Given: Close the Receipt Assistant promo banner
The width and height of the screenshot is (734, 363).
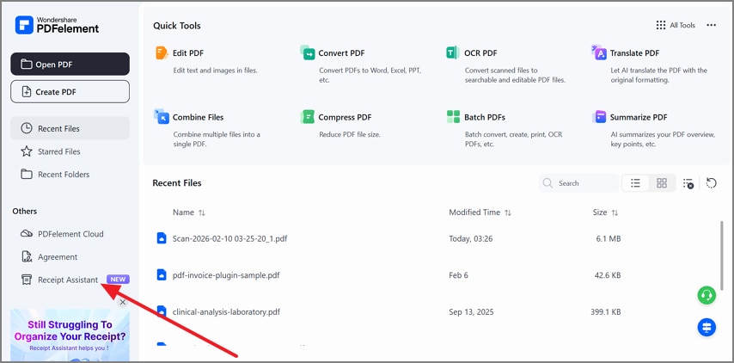Looking at the screenshot, I should click(122, 302).
